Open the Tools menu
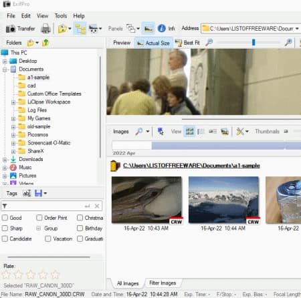 pos(61,16)
